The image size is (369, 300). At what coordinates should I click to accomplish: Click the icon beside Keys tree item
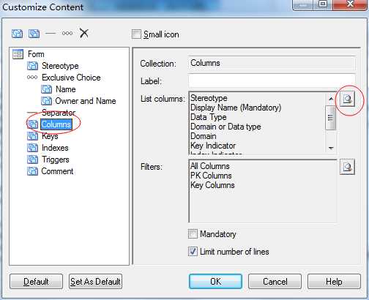(32, 136)
